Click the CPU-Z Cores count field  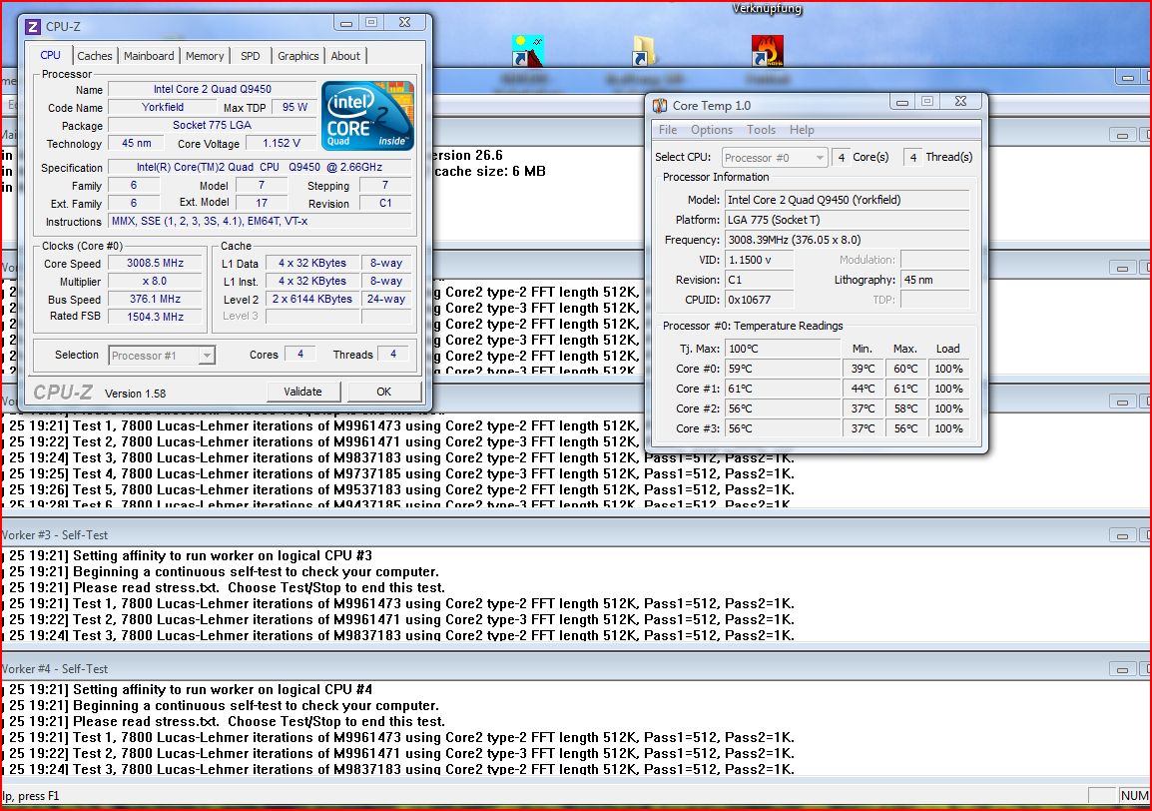pyautogui.click(x=299, y=355)
